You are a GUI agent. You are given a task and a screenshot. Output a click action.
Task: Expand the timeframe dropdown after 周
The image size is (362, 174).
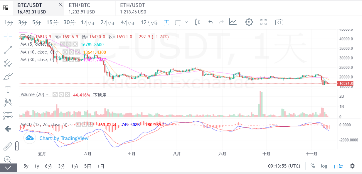(x=186, y=22)
